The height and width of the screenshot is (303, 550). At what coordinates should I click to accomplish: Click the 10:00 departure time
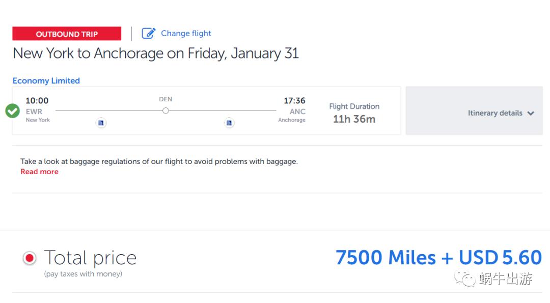click(37, 101)
